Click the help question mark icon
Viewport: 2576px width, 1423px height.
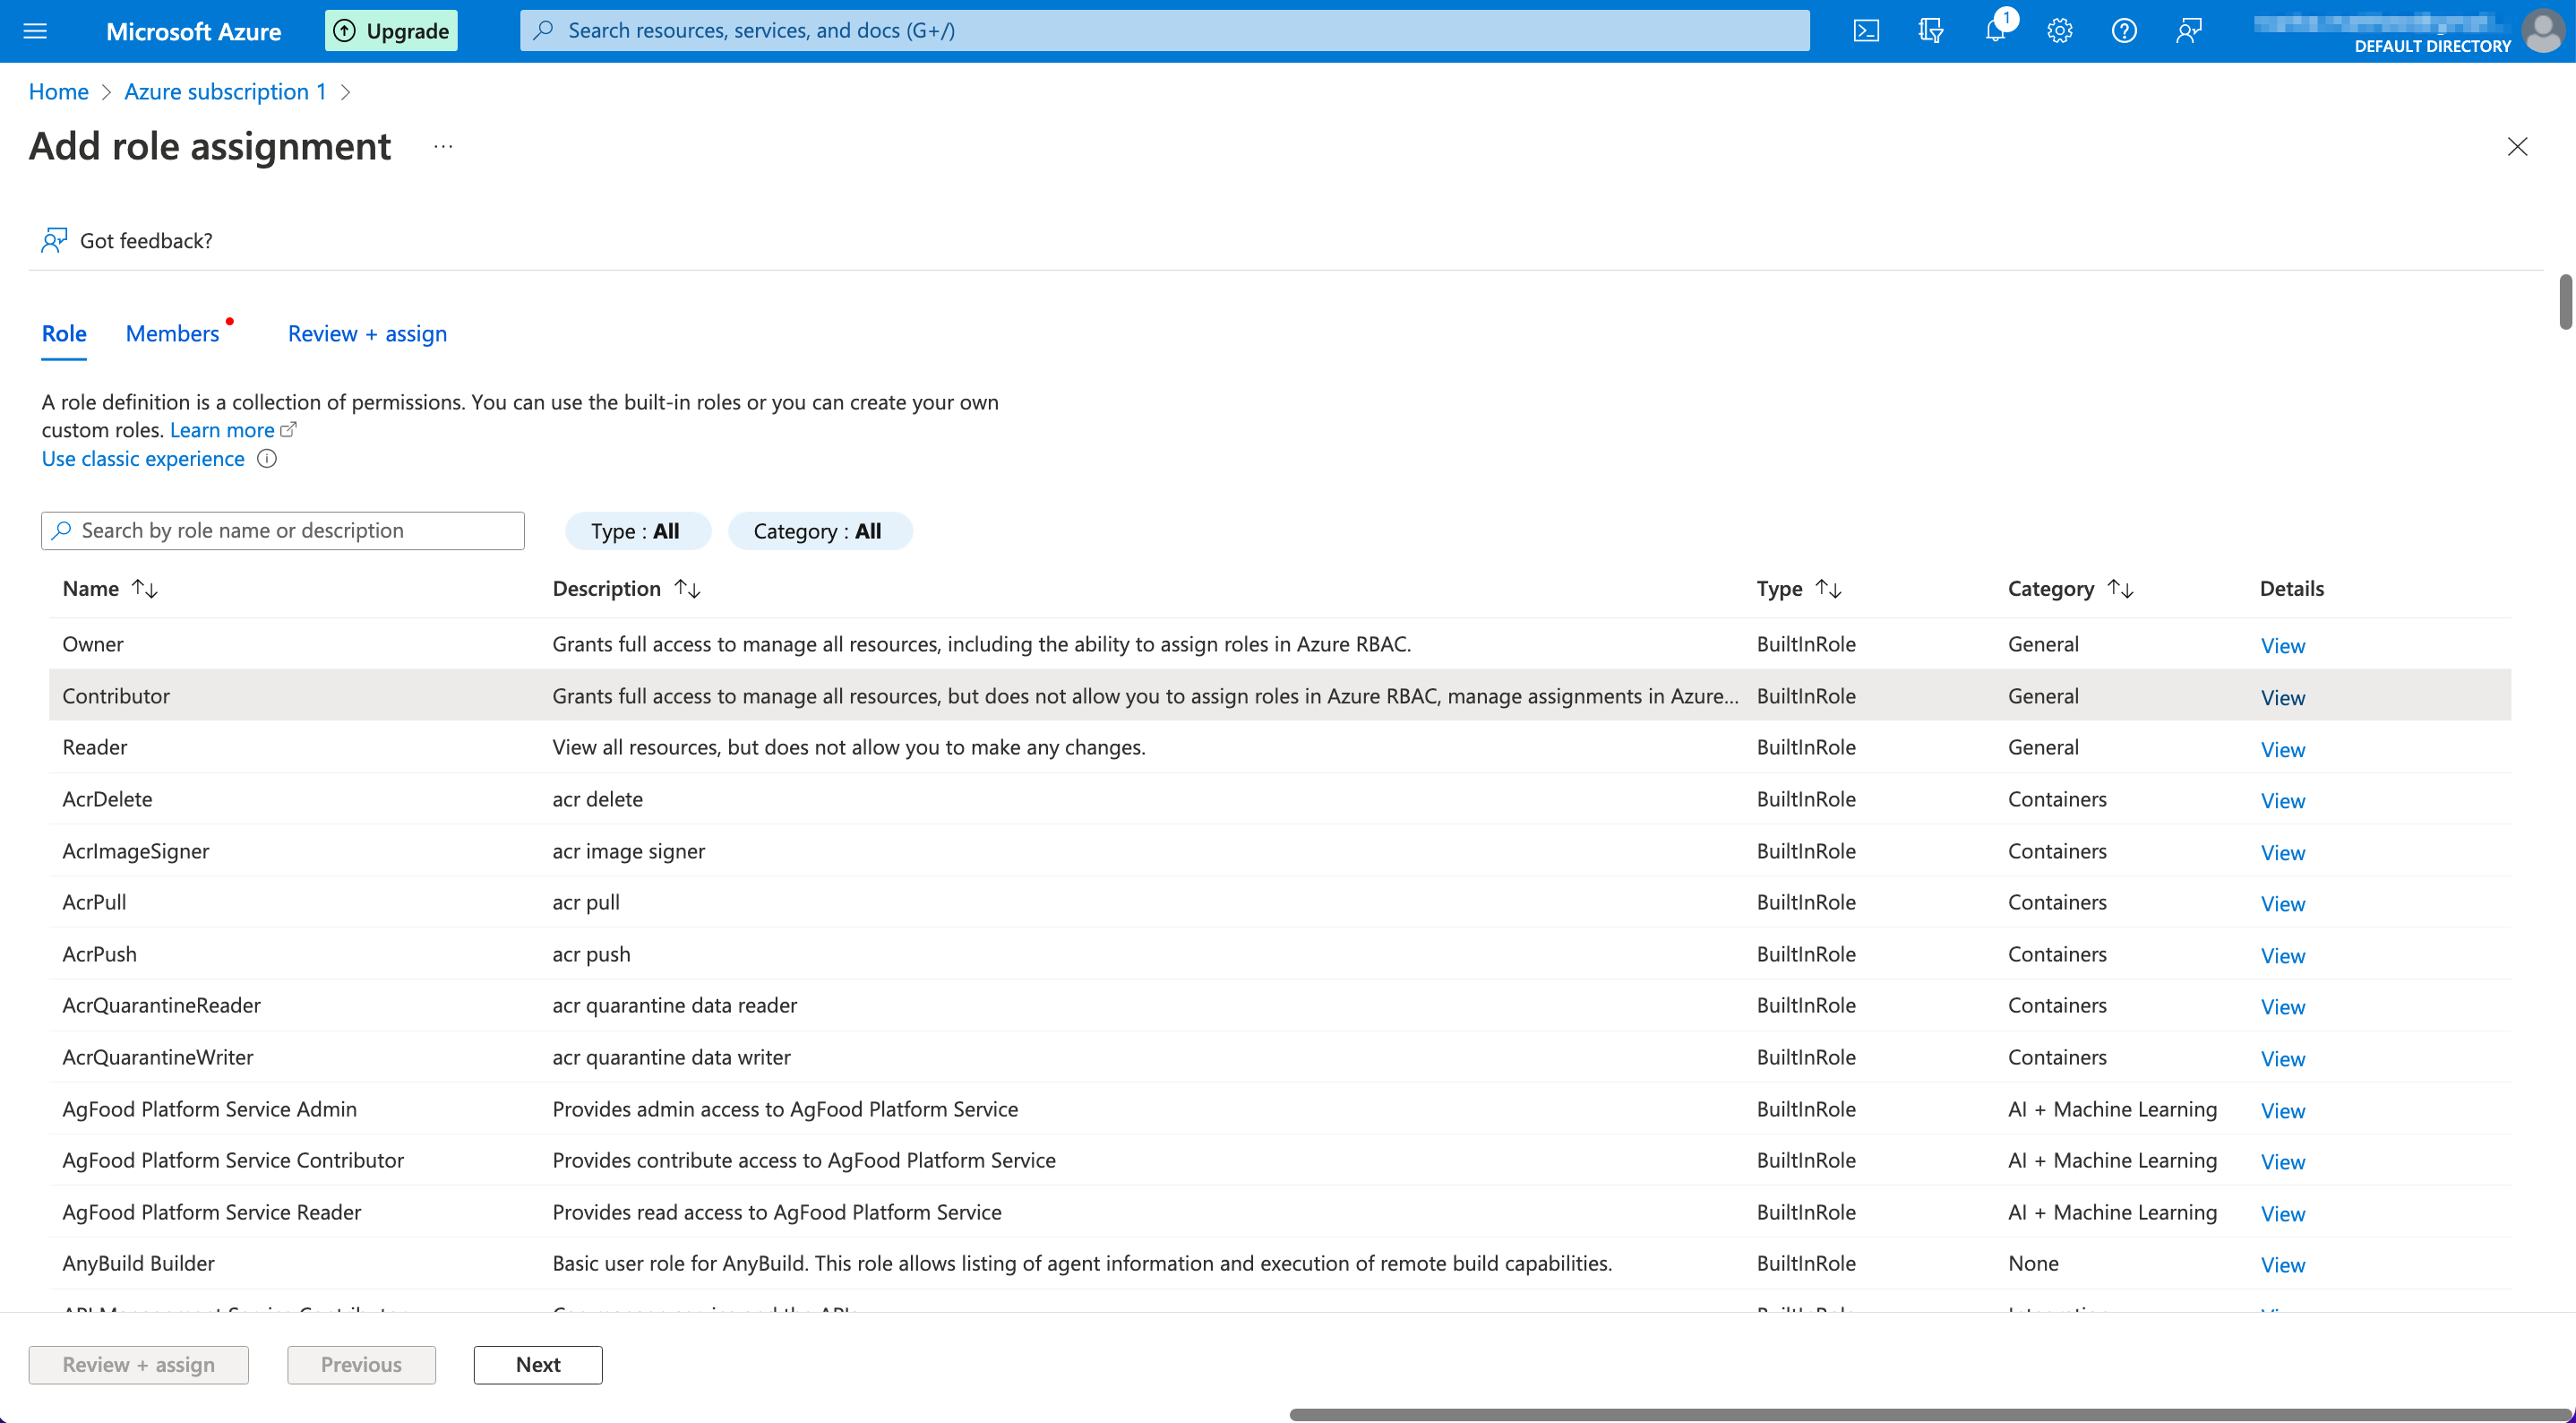(x=2124, y=30)
